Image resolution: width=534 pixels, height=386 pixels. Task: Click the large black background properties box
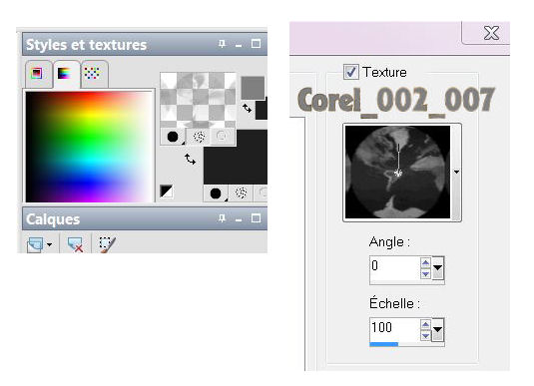click(x=236, y=157)
